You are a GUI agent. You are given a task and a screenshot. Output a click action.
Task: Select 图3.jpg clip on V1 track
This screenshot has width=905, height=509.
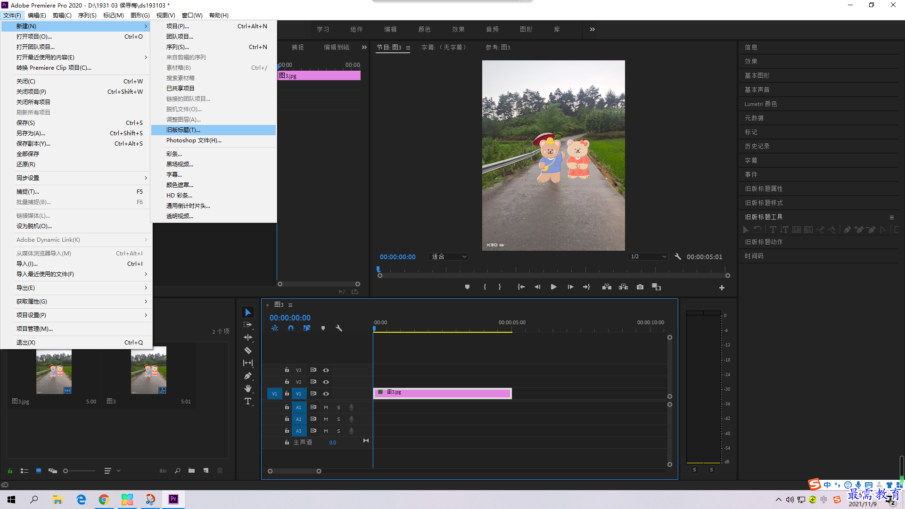pyautogui.click(x=442, y=393)
